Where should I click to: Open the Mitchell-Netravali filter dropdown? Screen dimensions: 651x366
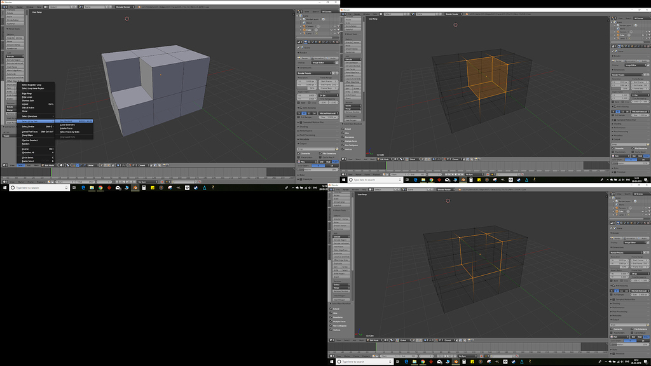coord(329,113)
